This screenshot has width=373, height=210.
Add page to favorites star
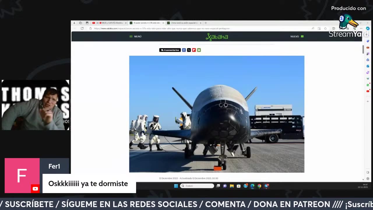tap(325, 28)
